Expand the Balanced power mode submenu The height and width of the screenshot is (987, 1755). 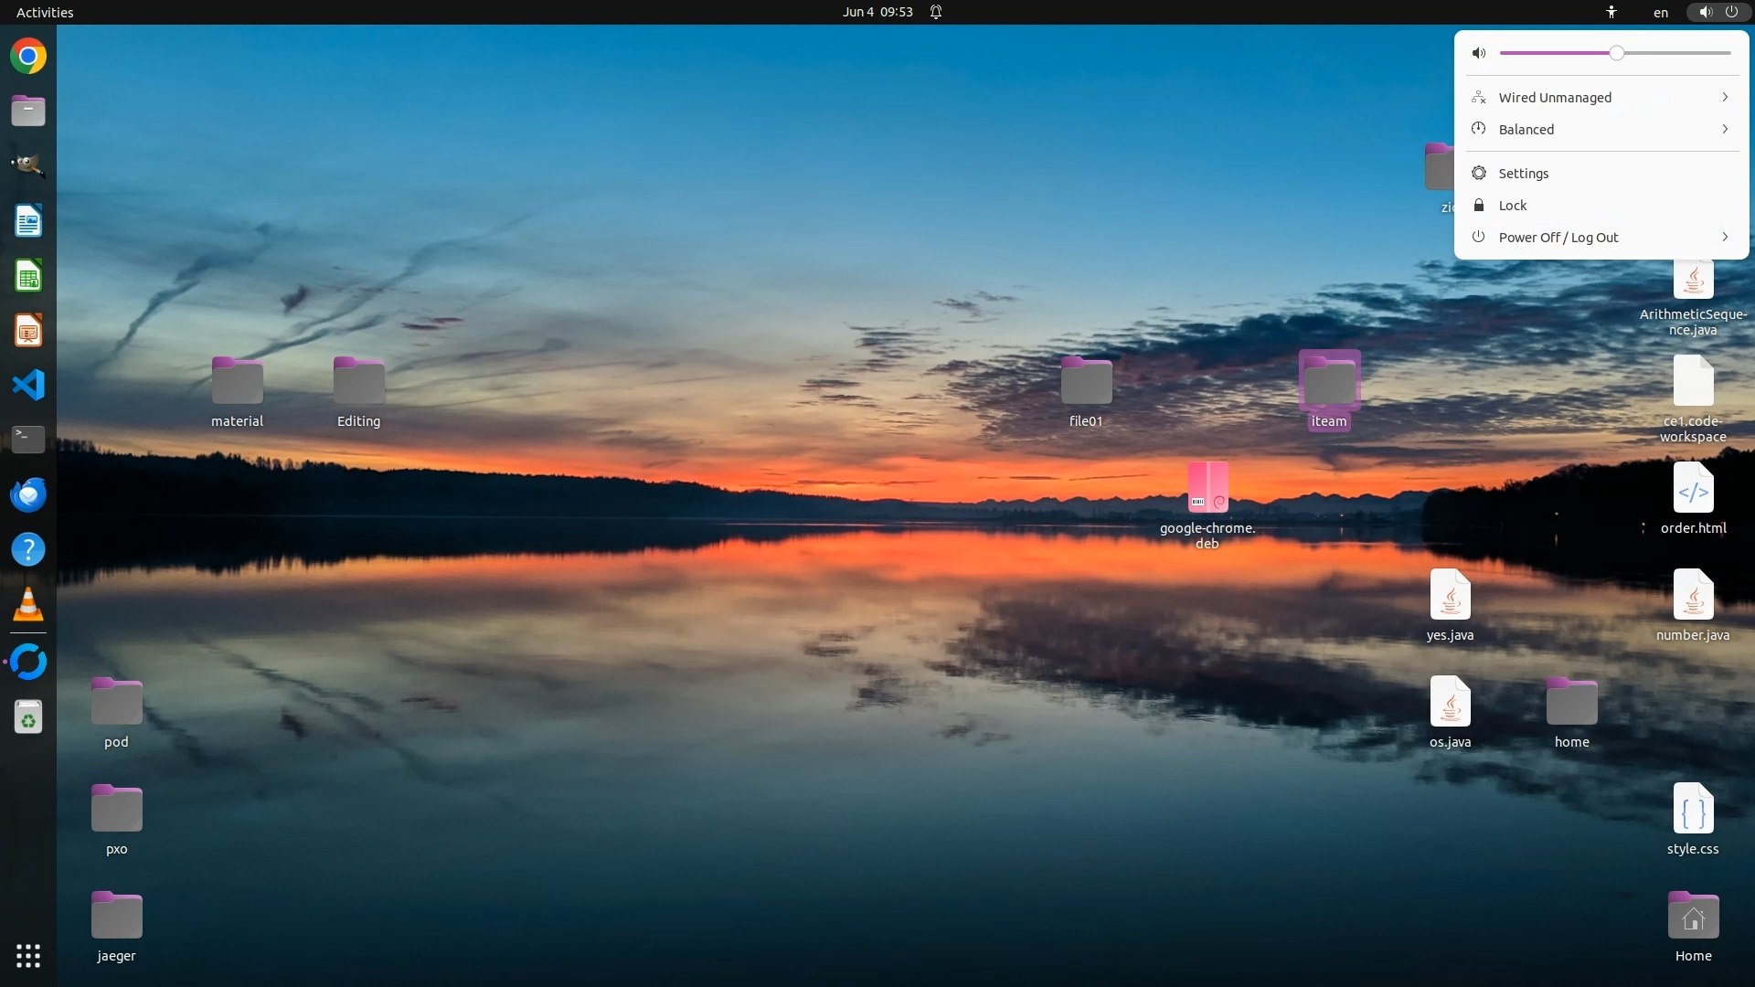pyautogui.click(x=1601, y=130)
